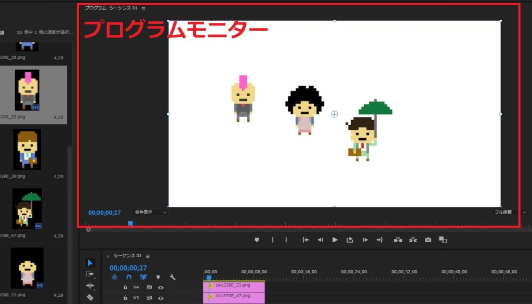Screen dimensions: 532x304
Task: Add marker in program monitor controls
Action: pos(257,240)
